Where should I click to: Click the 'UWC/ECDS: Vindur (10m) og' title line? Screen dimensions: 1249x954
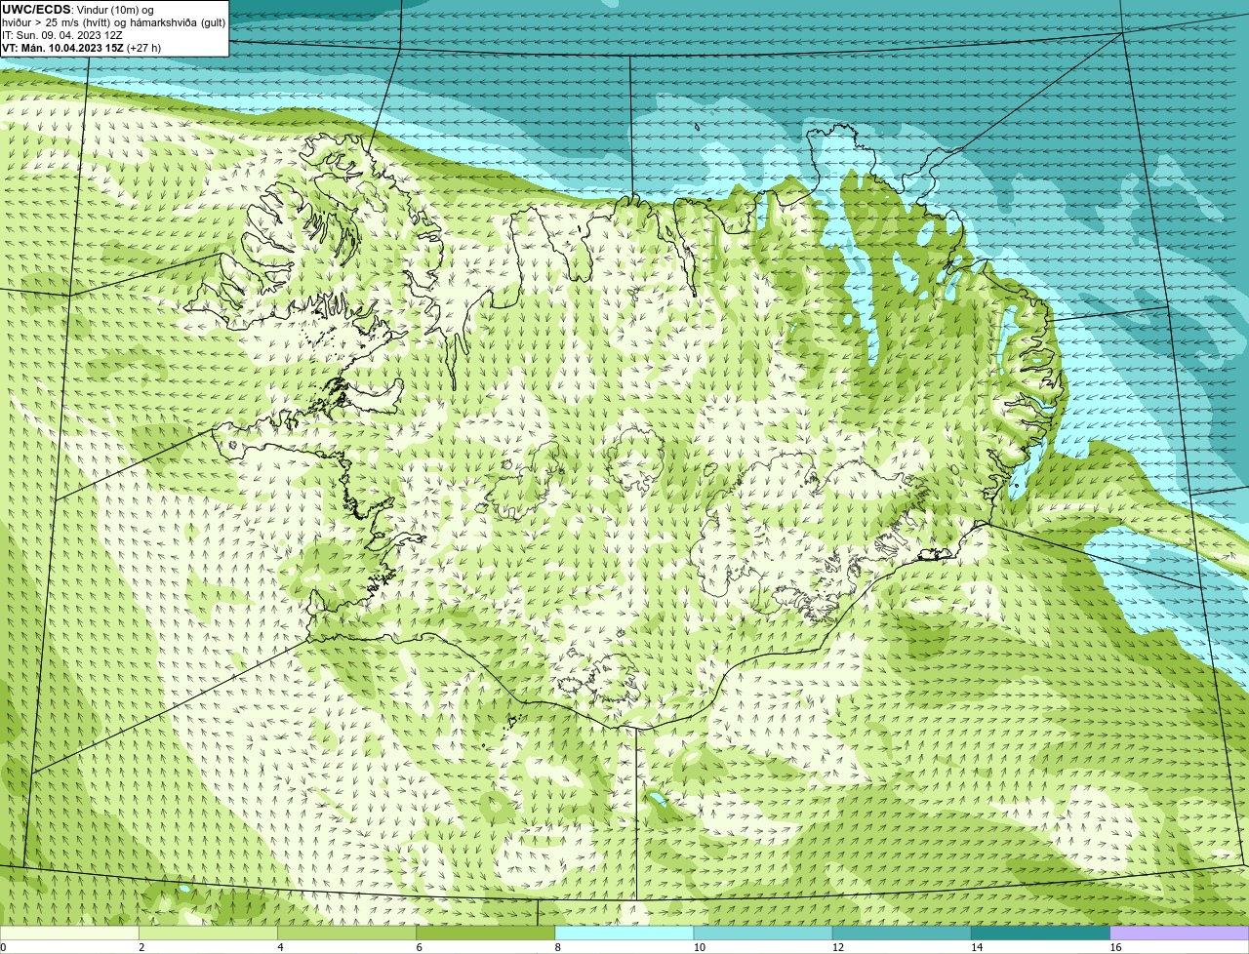78,10
